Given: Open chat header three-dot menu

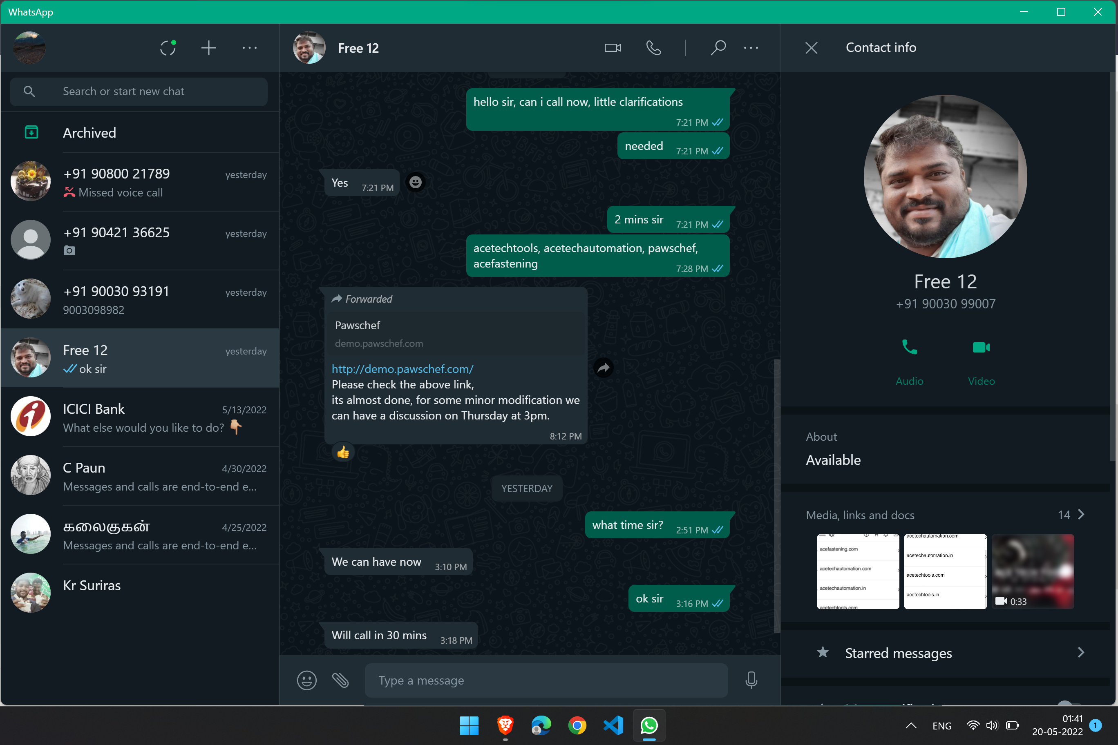Looking at the screenshot, I should [751, 48].
